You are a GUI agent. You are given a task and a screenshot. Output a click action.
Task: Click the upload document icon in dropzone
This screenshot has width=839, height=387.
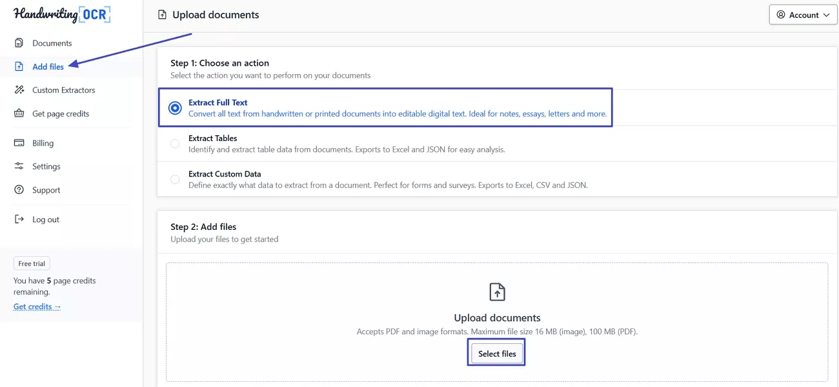(497, 292)
